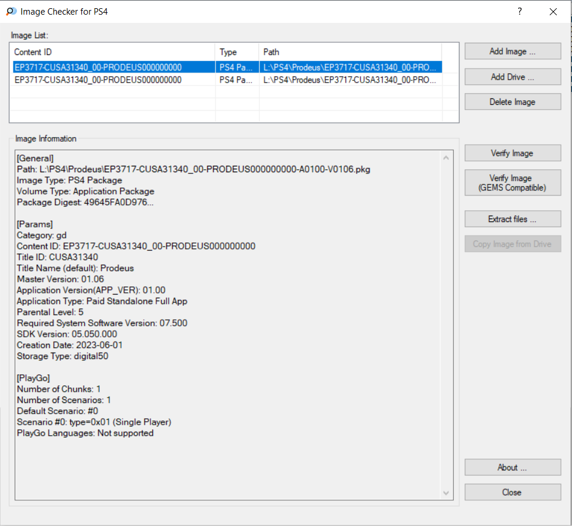The width and height of the screenshot is (572, 526).
Task: Open the About dialog
Action: click(x=512, y=467)
